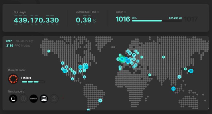
Task: Select the first next leader square icon
Action: (x=13, y=99)
